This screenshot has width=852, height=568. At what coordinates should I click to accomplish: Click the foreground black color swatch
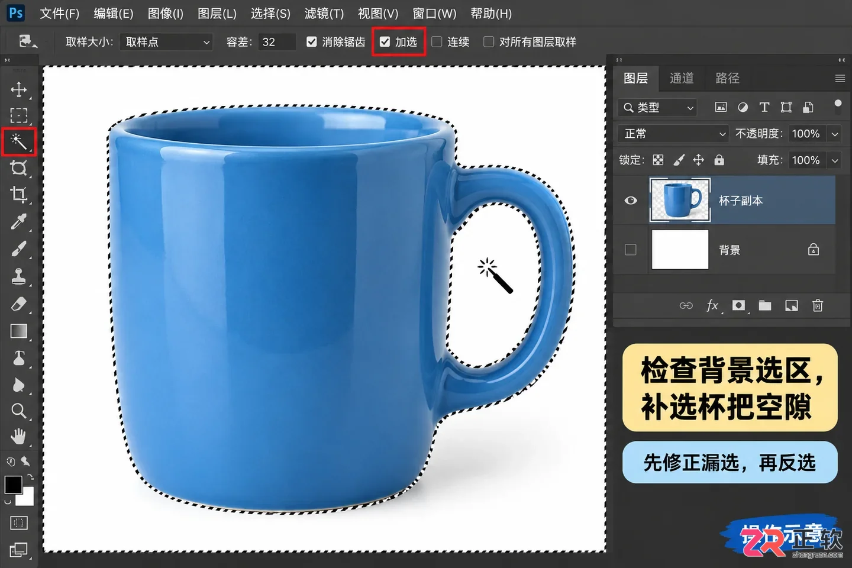(x=13, y=485)
